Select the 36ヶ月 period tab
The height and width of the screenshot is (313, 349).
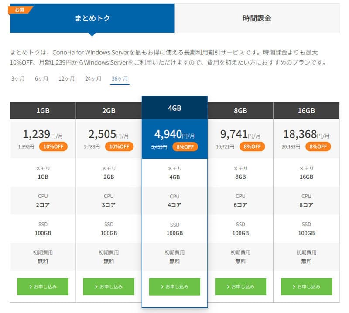(x=120, y=78)
